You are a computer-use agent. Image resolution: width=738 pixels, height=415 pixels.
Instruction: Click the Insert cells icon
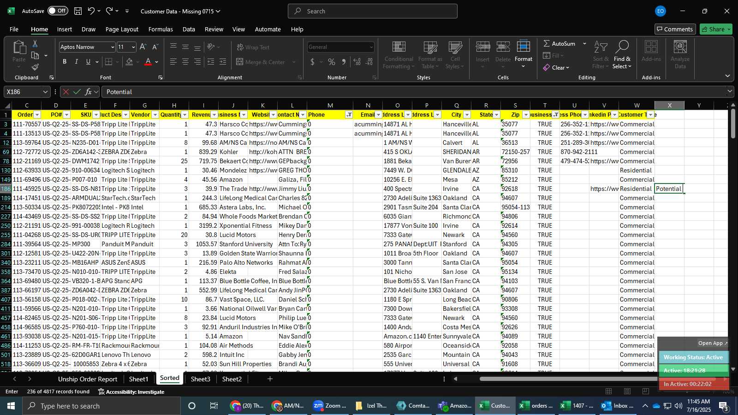(483, 47)
